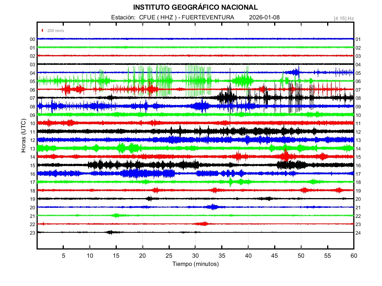382x286 pixels.
Task: Click the Tiempo (minutos) axis label
Action: (195, 264)
